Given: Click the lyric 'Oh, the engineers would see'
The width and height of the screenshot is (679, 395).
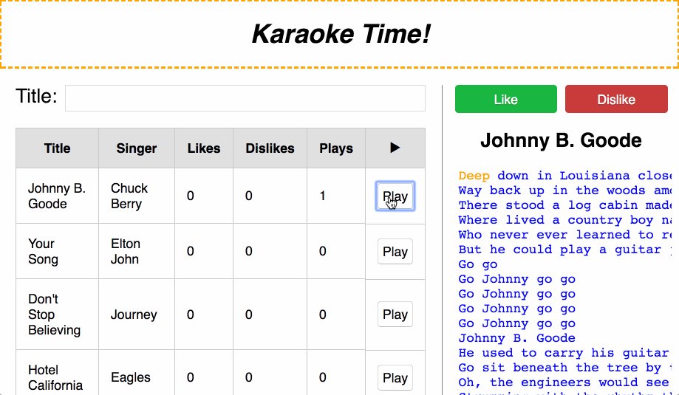Looking at the screenshot, I should click(x=564, y=382).
